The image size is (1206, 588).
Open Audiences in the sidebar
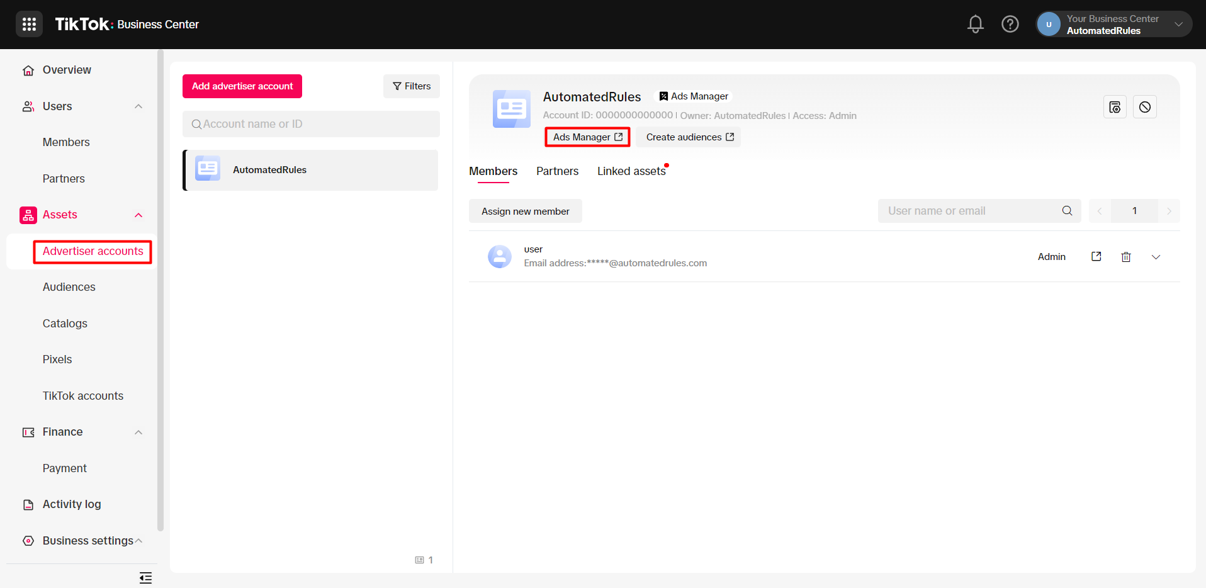click(69, 287)
